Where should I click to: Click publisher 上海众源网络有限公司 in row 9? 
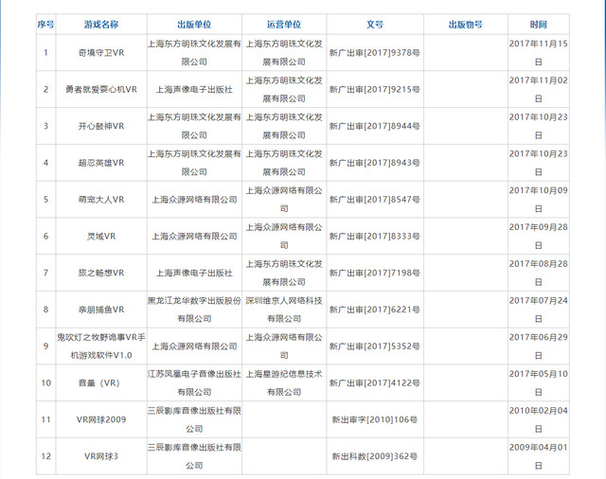pos(194,346)
